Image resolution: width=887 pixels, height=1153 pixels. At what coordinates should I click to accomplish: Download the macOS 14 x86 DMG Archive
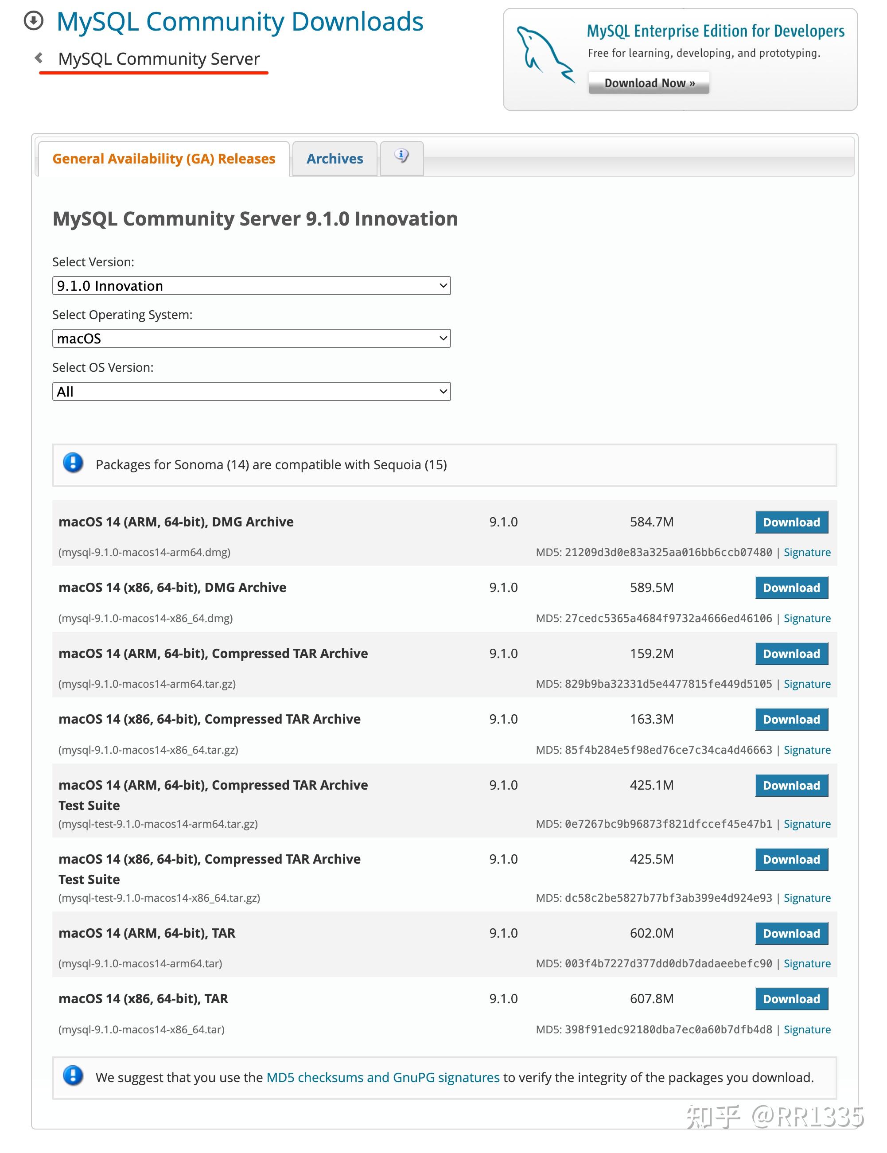click(x=791, y=588)
